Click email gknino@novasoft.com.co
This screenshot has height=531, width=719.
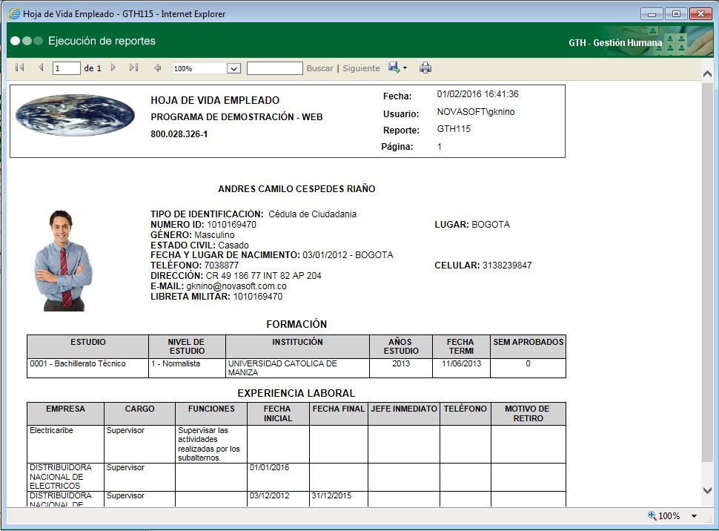click(236, 286)
